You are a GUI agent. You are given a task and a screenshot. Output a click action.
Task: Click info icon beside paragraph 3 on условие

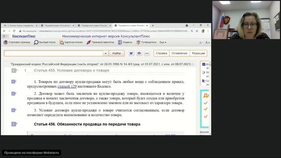(x=14, y=110)
